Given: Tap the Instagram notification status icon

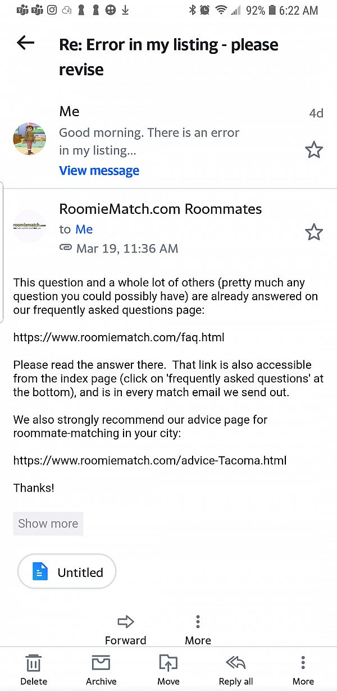Looking at the screenshot, I should (52, 10).
